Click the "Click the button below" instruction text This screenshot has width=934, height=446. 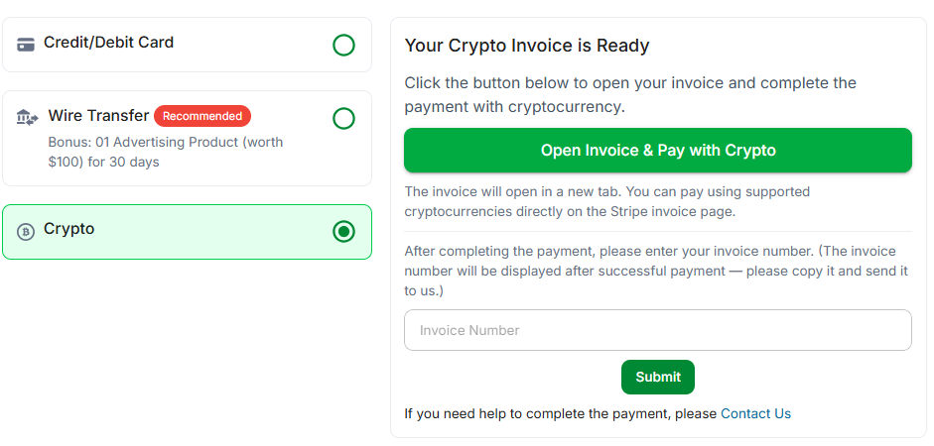click(630, 94)
